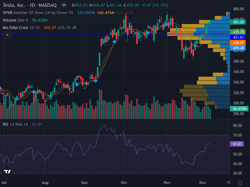Click the VPVR up volume value 293.847M
This screenshot has height=187, width=250.
tap(86, 13)
